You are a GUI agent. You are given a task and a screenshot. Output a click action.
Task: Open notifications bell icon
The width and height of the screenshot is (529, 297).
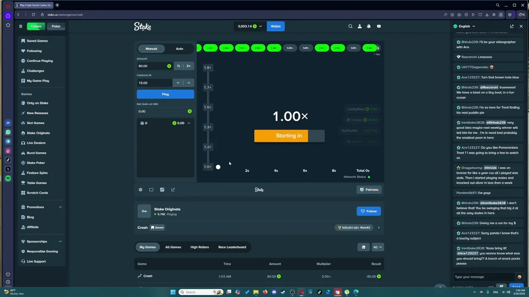pos(369,26)
